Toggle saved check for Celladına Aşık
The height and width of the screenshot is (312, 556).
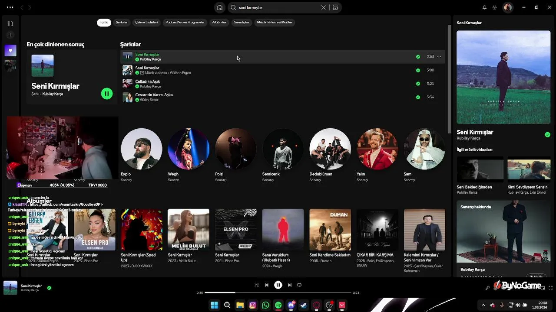(x=418, y=84)
